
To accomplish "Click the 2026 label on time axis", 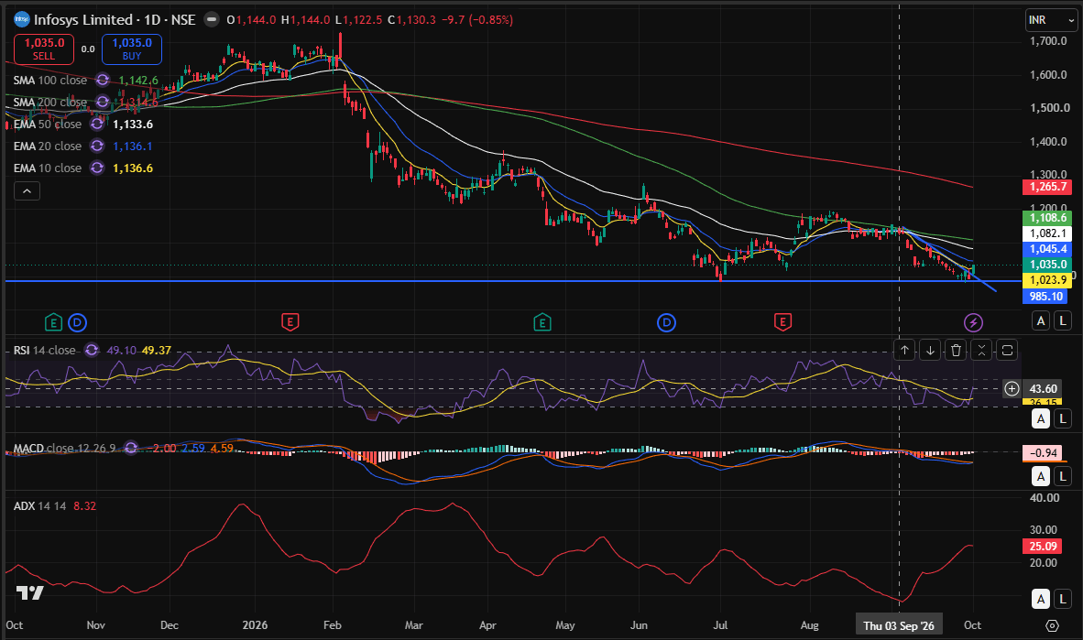I will 255,625.
